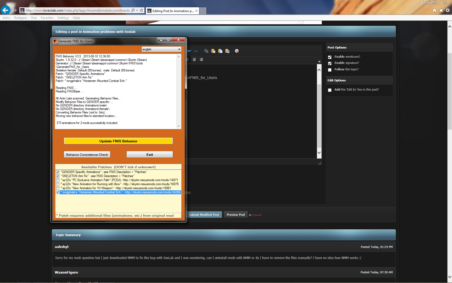The height and width of the screenshot is (283, 452).
Task: Click the Undo arrow in post editor
Action: (189, 51)
